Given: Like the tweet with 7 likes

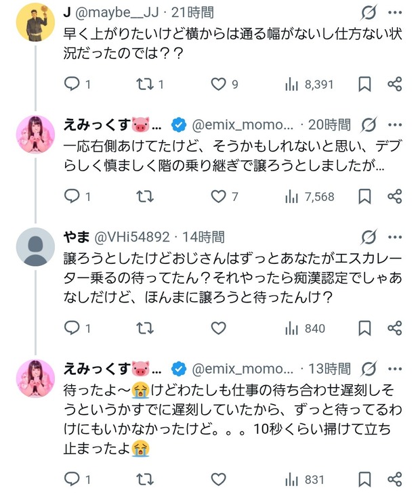Looking at the screenshot, I should (x=218, y=196).
